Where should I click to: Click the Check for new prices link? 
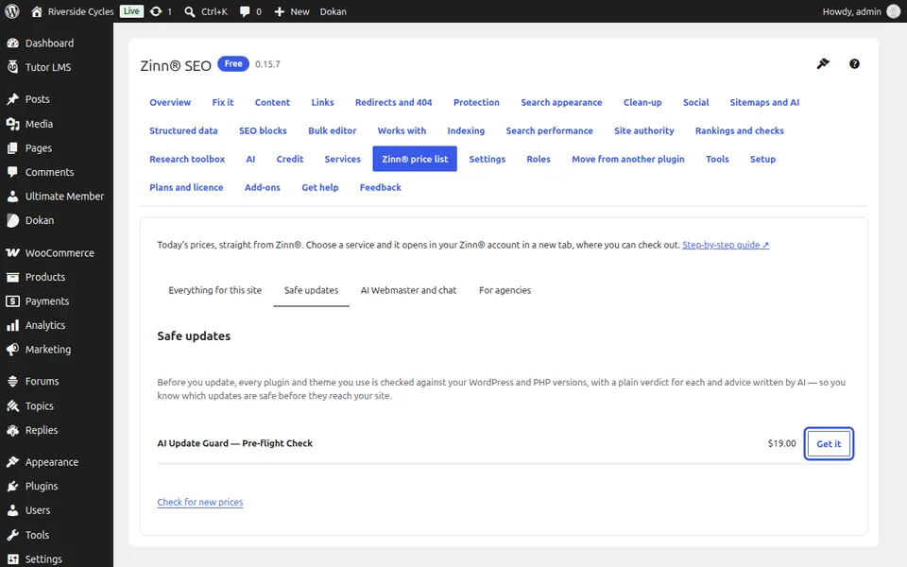pyautogui.click(x=200, y=502)
